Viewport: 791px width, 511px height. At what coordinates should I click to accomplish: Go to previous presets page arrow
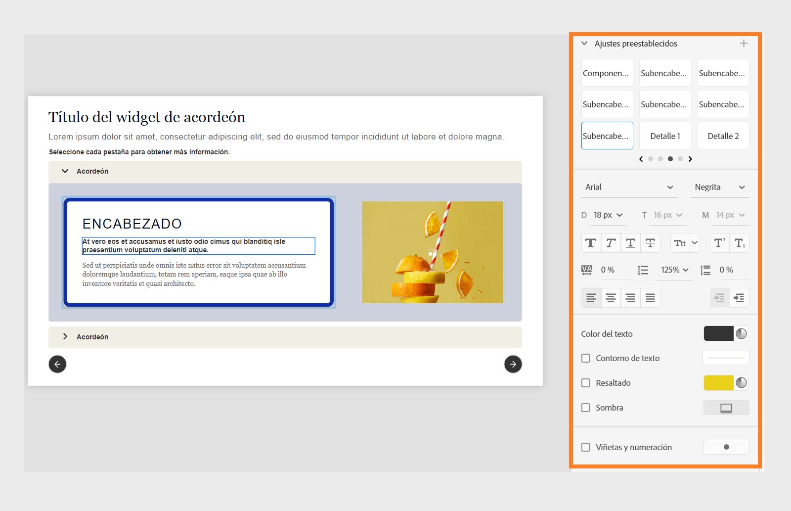click(641, 159)
